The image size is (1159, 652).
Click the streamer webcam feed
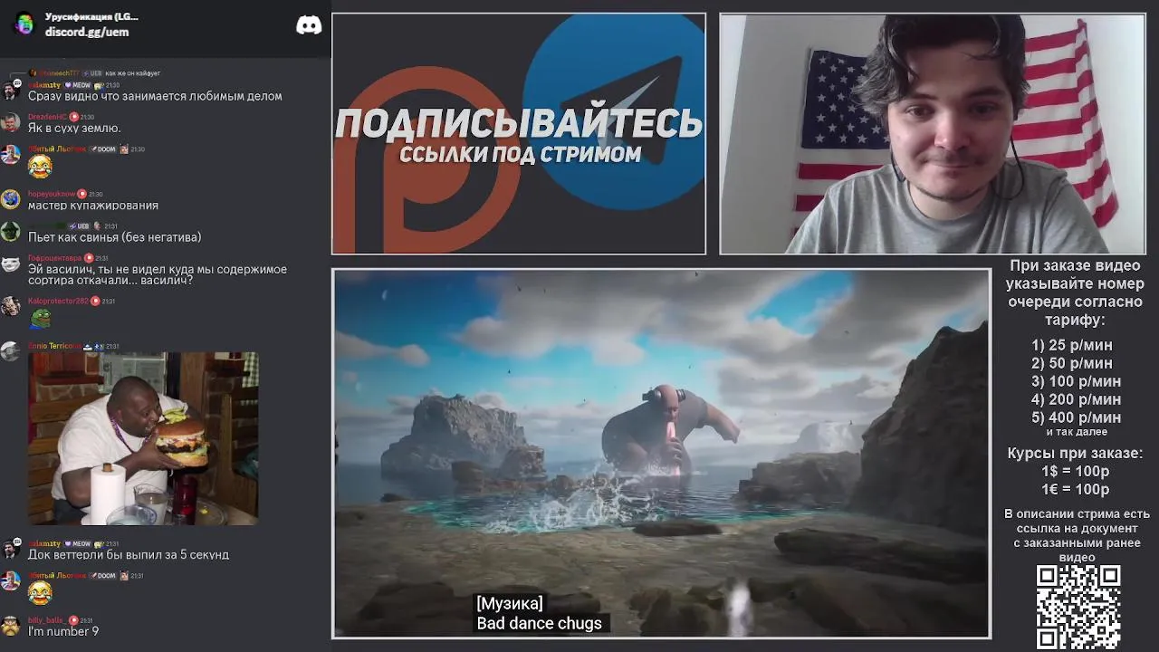click(933, 133)
